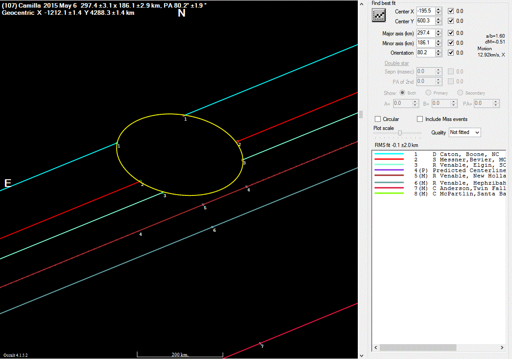This screenshot has height=359, width=512.
Task: Click the Double star link label
Action: tap(397, 63)
